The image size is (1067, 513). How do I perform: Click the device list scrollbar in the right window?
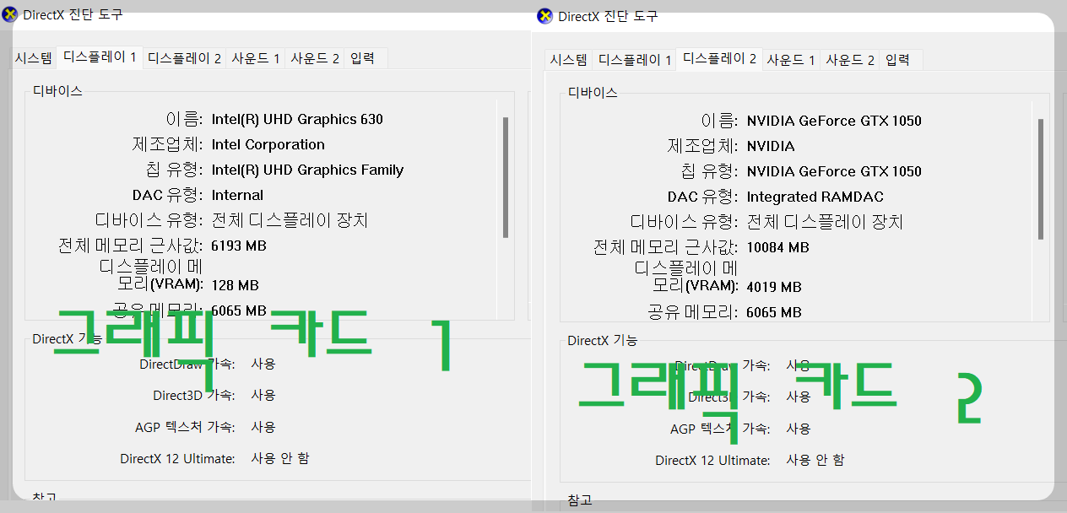(1041, 179)
